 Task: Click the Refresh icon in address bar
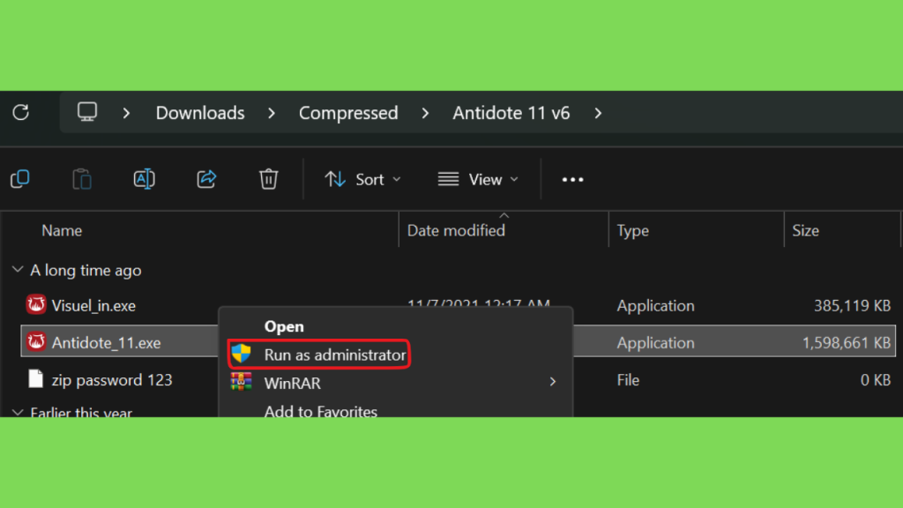20,113
